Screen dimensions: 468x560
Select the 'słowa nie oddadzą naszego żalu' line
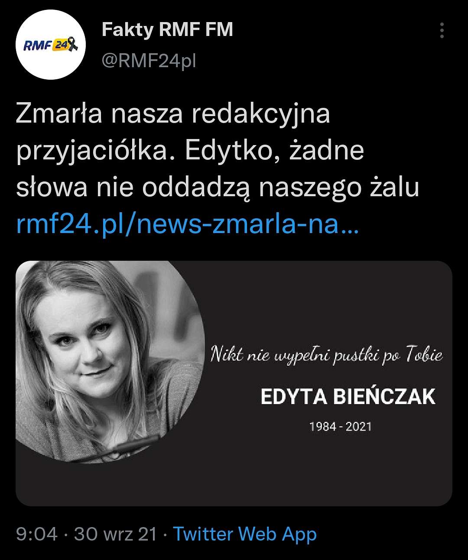[218, 188]
